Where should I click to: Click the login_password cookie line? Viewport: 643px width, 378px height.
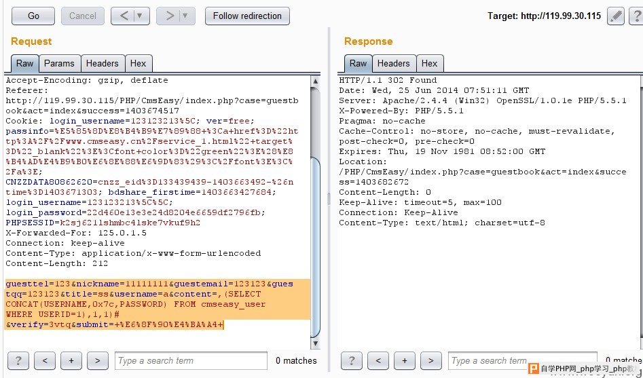(135, 212)
